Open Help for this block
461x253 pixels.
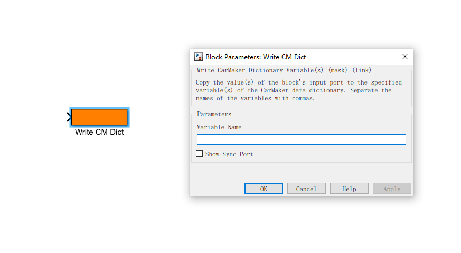pyautogui.click(x=349, y=189)
